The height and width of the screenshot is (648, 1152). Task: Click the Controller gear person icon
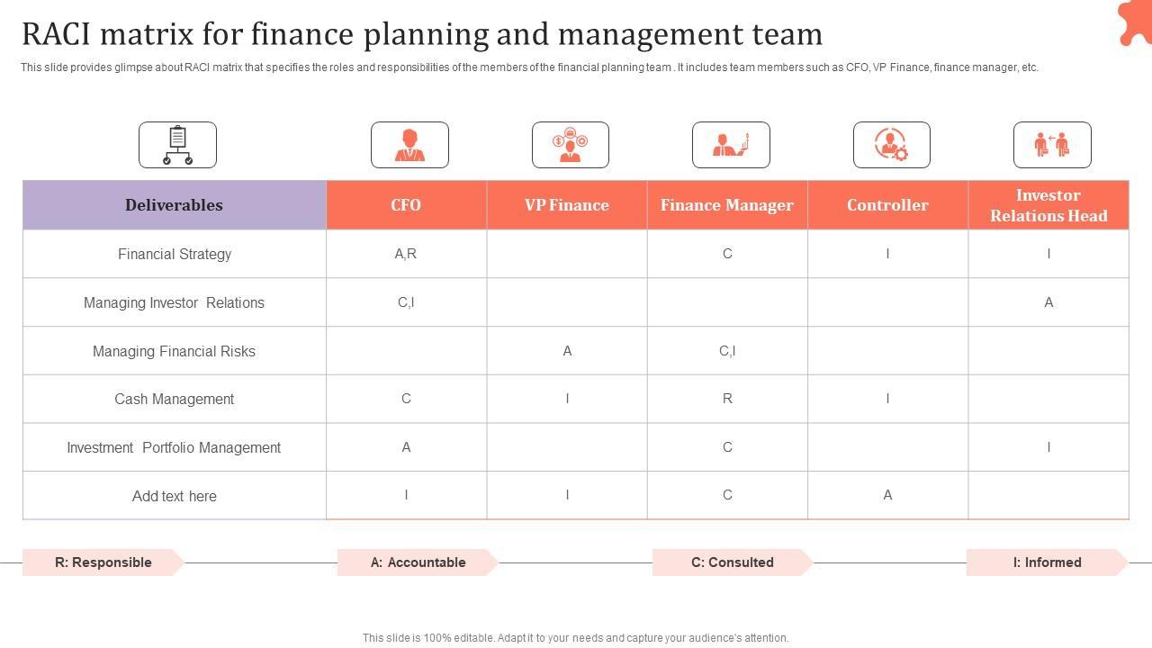(891, 145)
